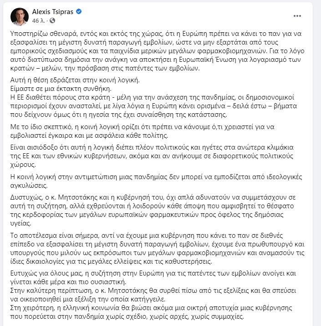Open Alexis Tsipras profile picture

click(19, 16)
